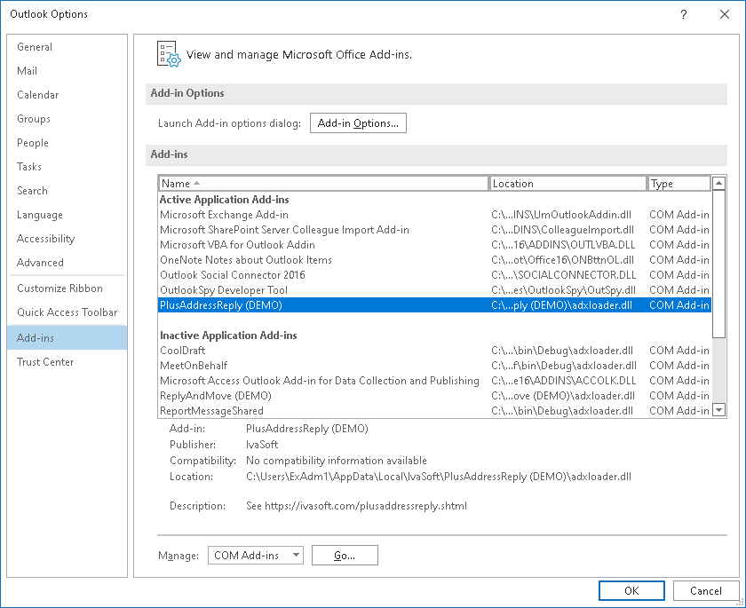746x608 pixels.
Task: Sort by the Location column header
Action: [567, 184]
